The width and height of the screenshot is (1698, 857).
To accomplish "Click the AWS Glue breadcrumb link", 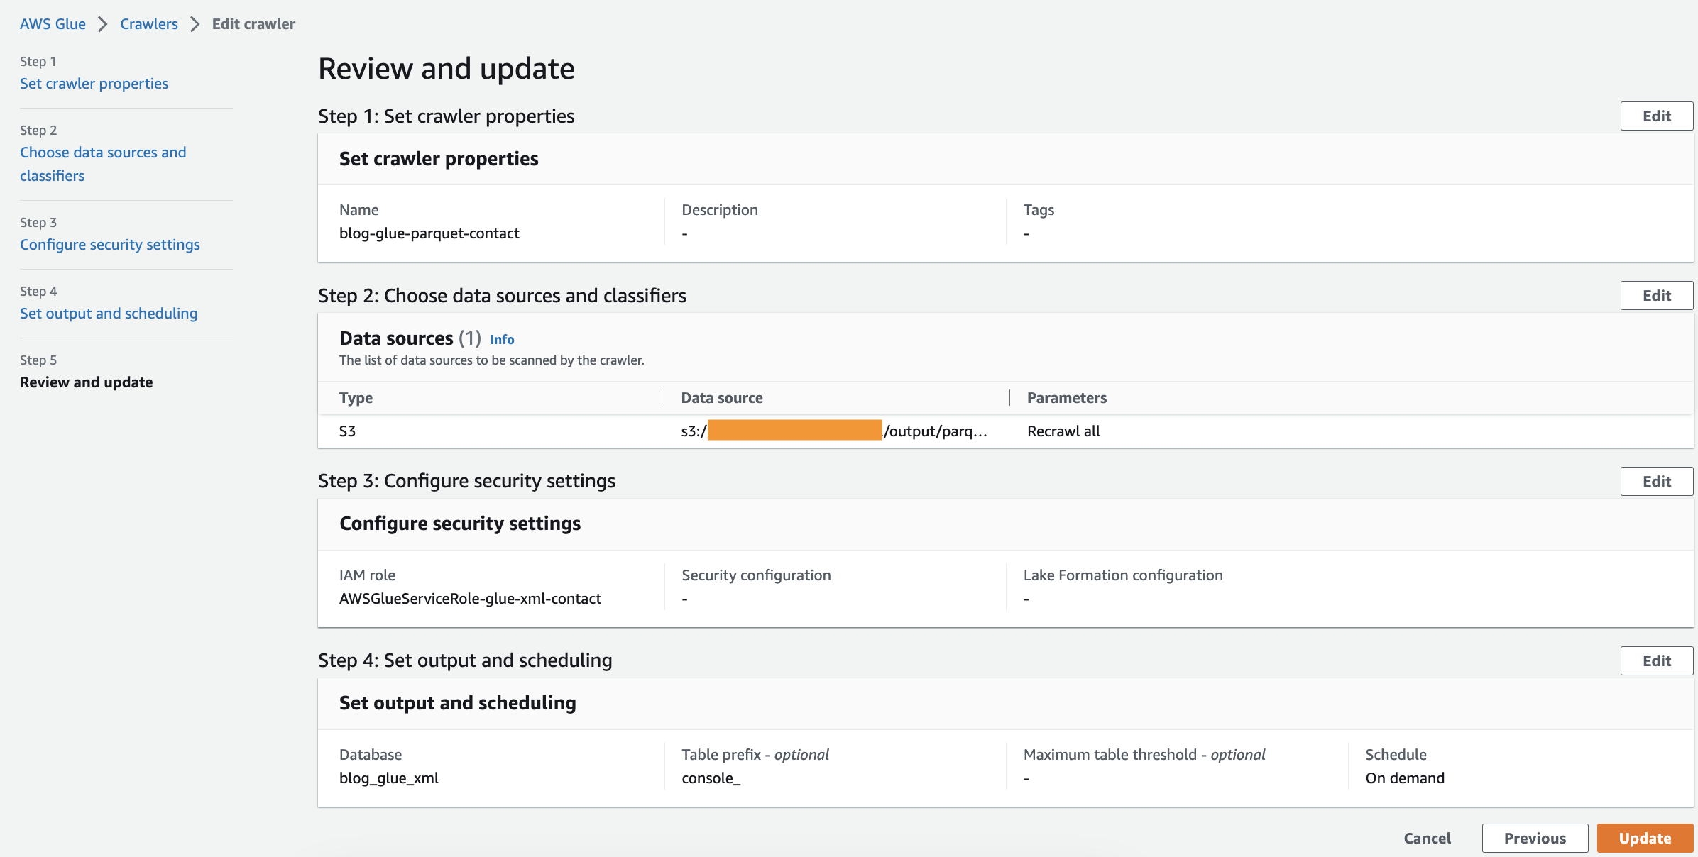I will click(53, 24).
